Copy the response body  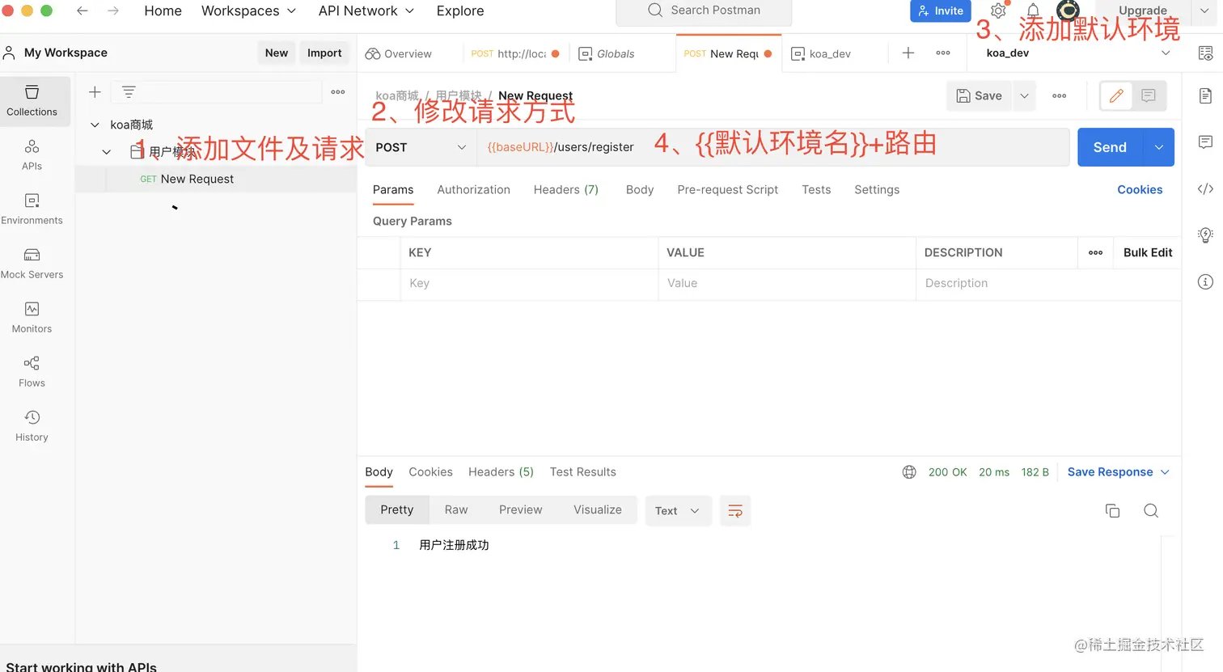1112,510
